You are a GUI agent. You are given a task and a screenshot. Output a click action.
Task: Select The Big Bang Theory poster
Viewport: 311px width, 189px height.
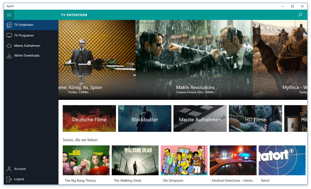[86, 160]
